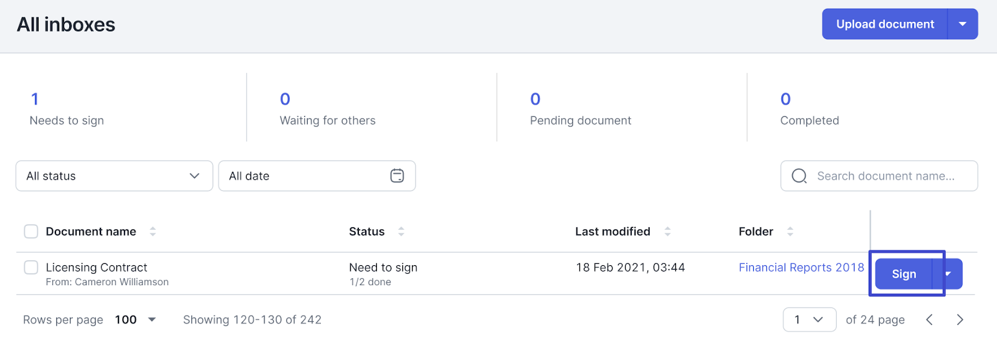Select the Licensing Contract checkbox

(x=31, y=268)
